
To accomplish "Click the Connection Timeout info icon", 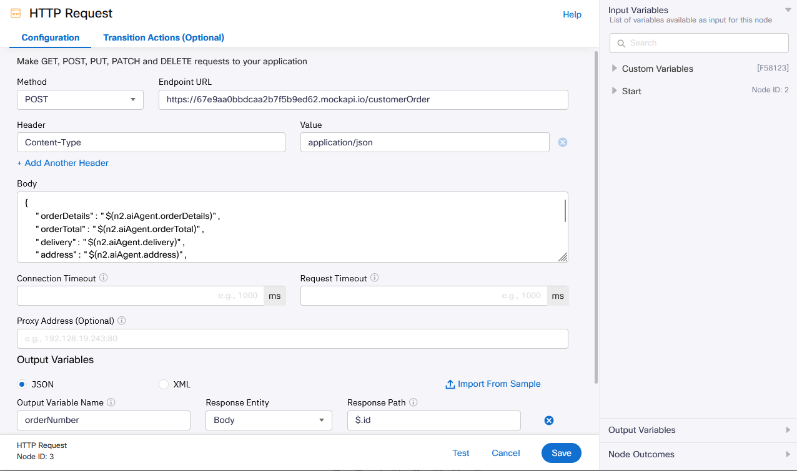I will pos(104,278).
